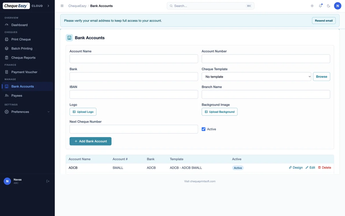Click the Bank input field
The height and width of the screenshot is (216, 345).
(x=134, y=77)
